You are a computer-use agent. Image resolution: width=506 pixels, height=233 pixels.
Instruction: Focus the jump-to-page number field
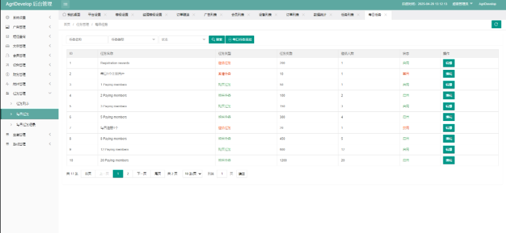pos(222,173)
